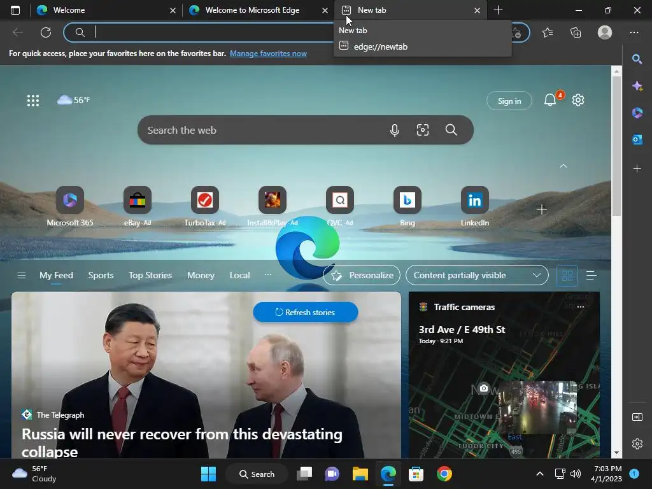Click Manage favorites now link
This screenshot has height=489, width=652.
[x=268, y=53]
